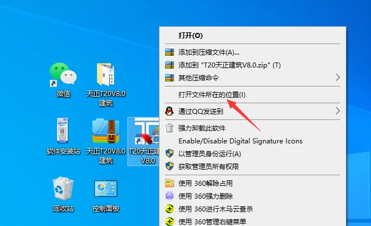Click the QQ penguin icon
The image size is (371, 226).
coord(169,111)
